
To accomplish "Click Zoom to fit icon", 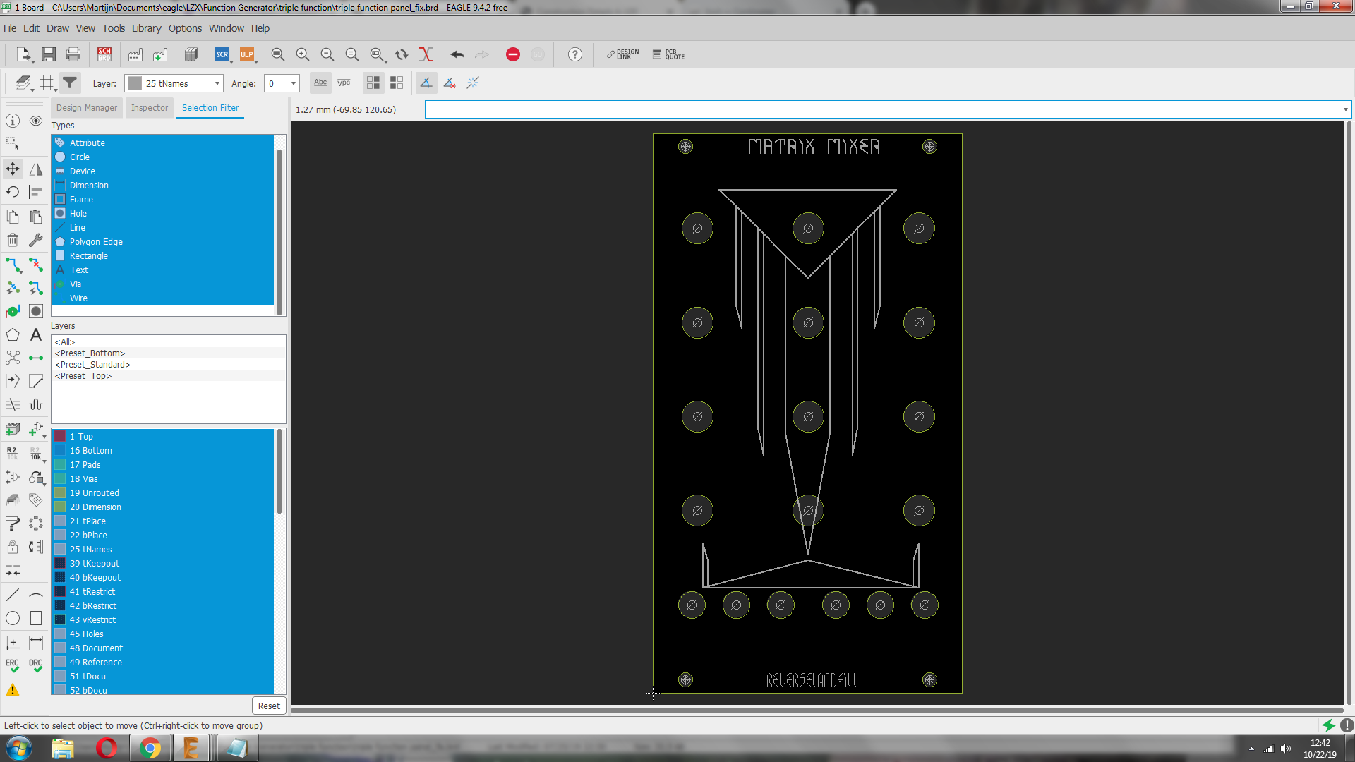I will click(278, 54).
